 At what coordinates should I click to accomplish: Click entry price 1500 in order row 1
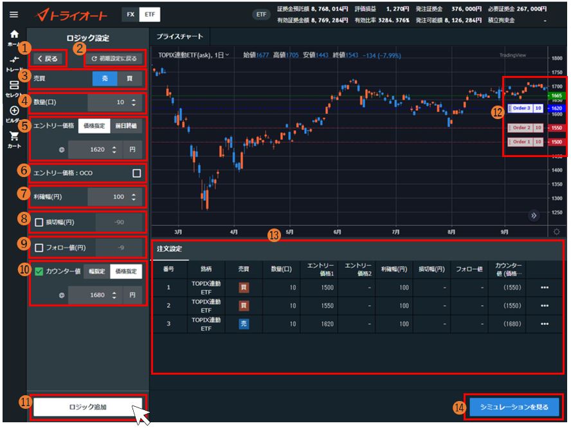click(x=327, y=288)
